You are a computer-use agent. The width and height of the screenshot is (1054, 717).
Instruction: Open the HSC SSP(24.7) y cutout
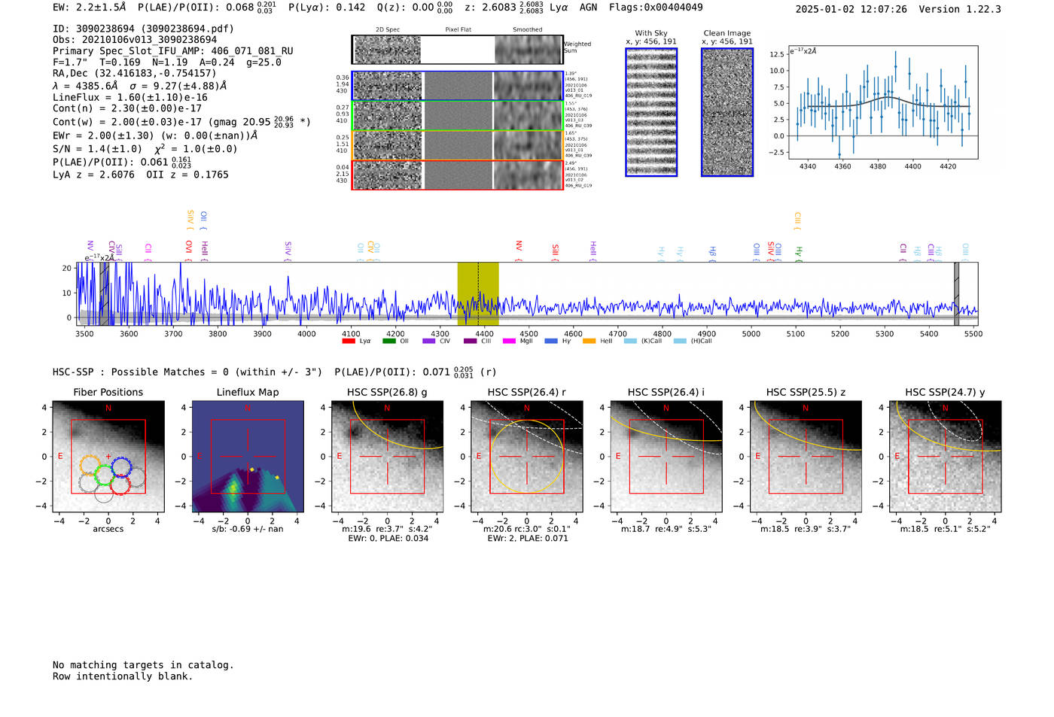coord(946,457)
